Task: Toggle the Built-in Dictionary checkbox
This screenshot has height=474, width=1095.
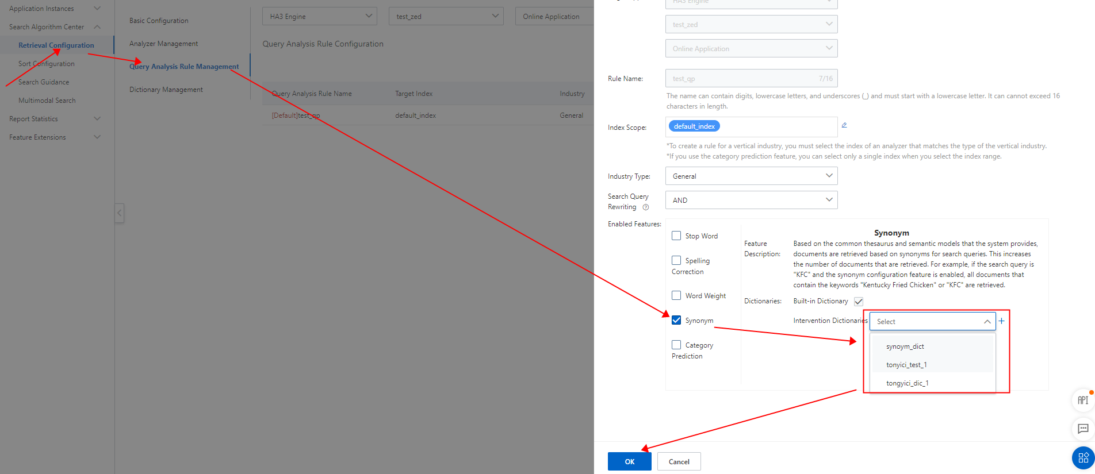Action: tap(859, 301)
